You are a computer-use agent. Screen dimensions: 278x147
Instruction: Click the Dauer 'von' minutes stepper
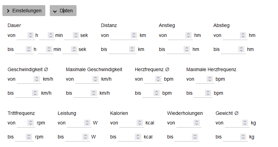pyautogui.click(x=51, y=35)
